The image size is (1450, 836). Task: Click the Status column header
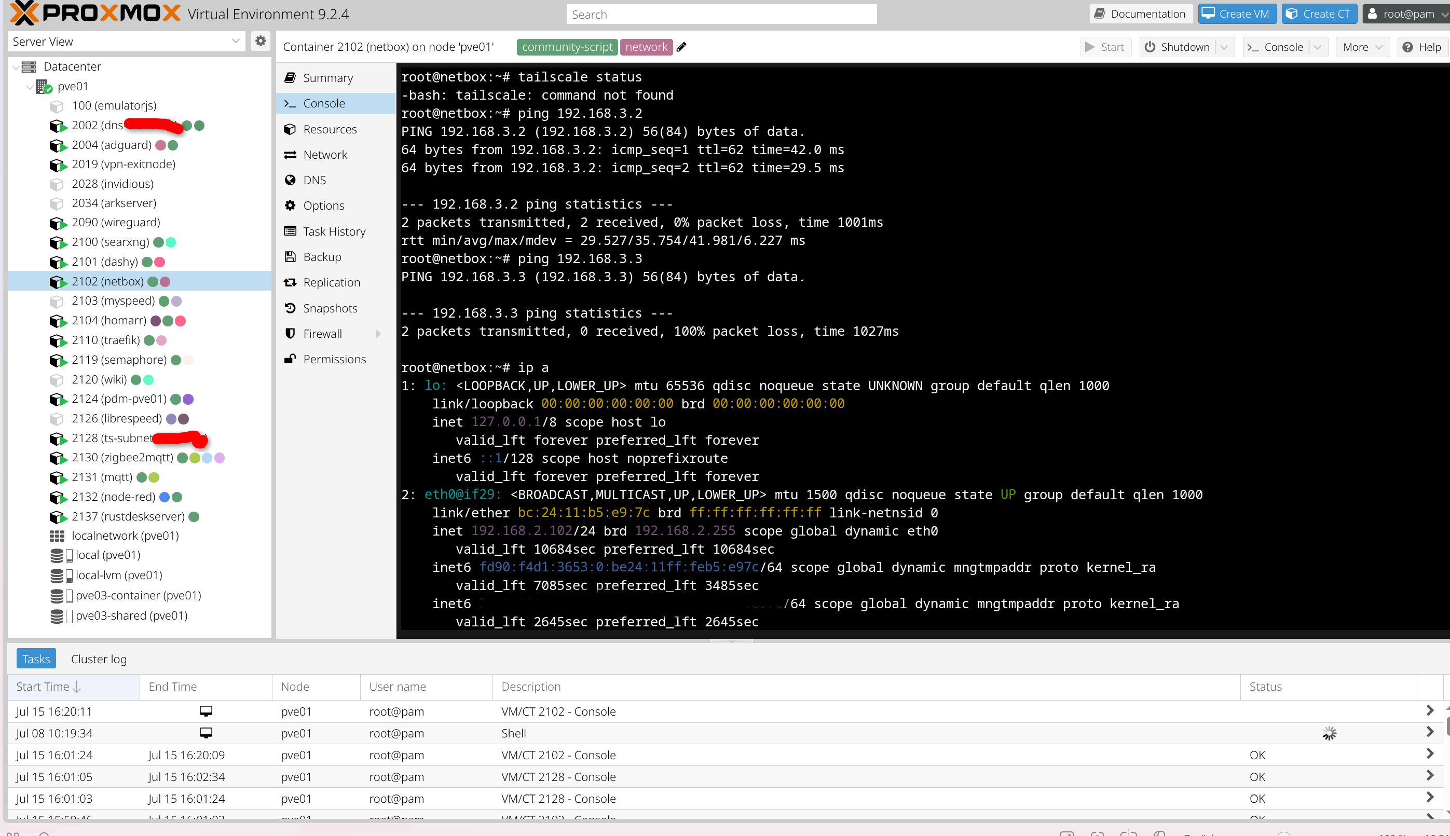[x=1329, y=687]
